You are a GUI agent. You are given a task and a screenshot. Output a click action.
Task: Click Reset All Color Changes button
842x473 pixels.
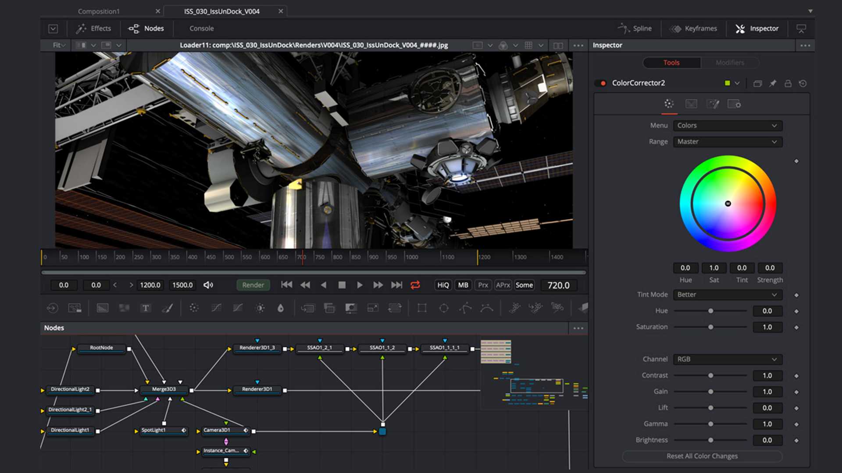702,456
